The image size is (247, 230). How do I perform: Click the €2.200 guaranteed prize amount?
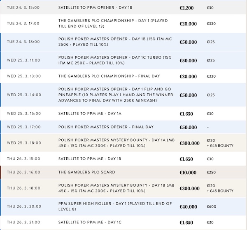click(x=187, y=8)
